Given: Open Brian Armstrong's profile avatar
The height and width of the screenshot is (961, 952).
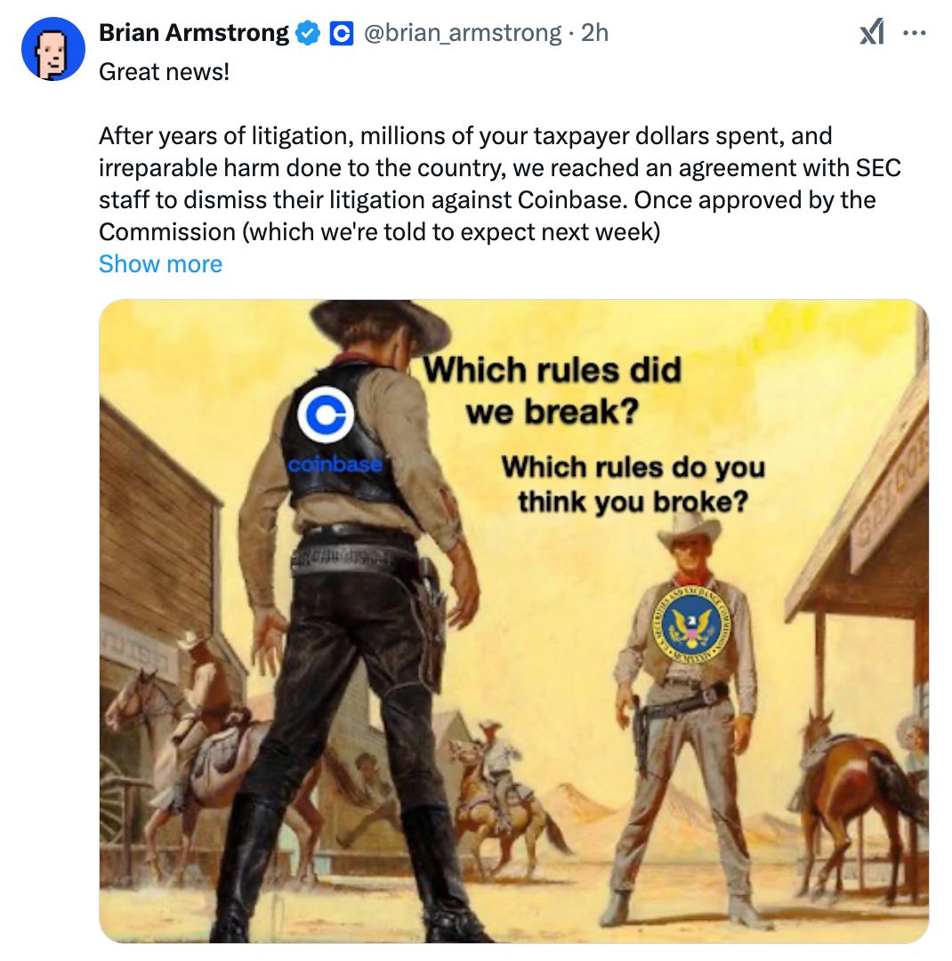Looking at the screenshot, I should 53,49.
